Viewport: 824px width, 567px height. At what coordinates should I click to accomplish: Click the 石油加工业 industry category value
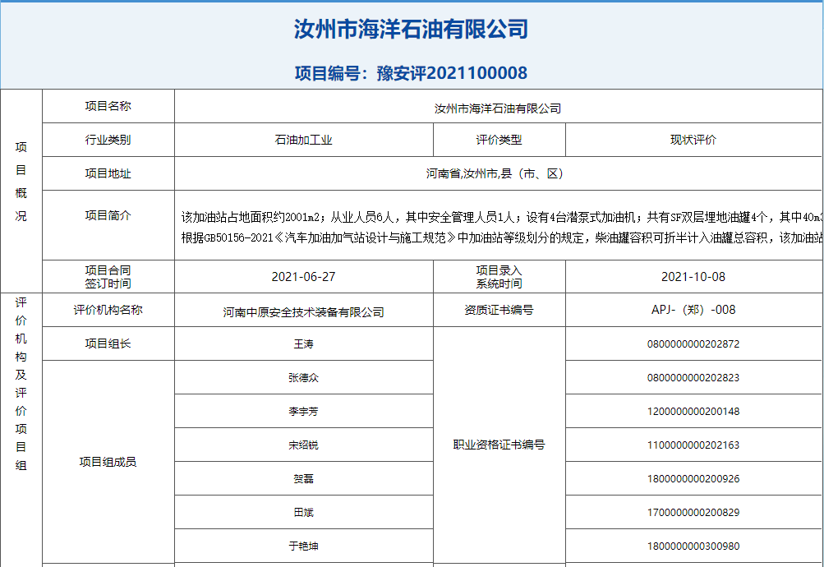tap(303, 140)
